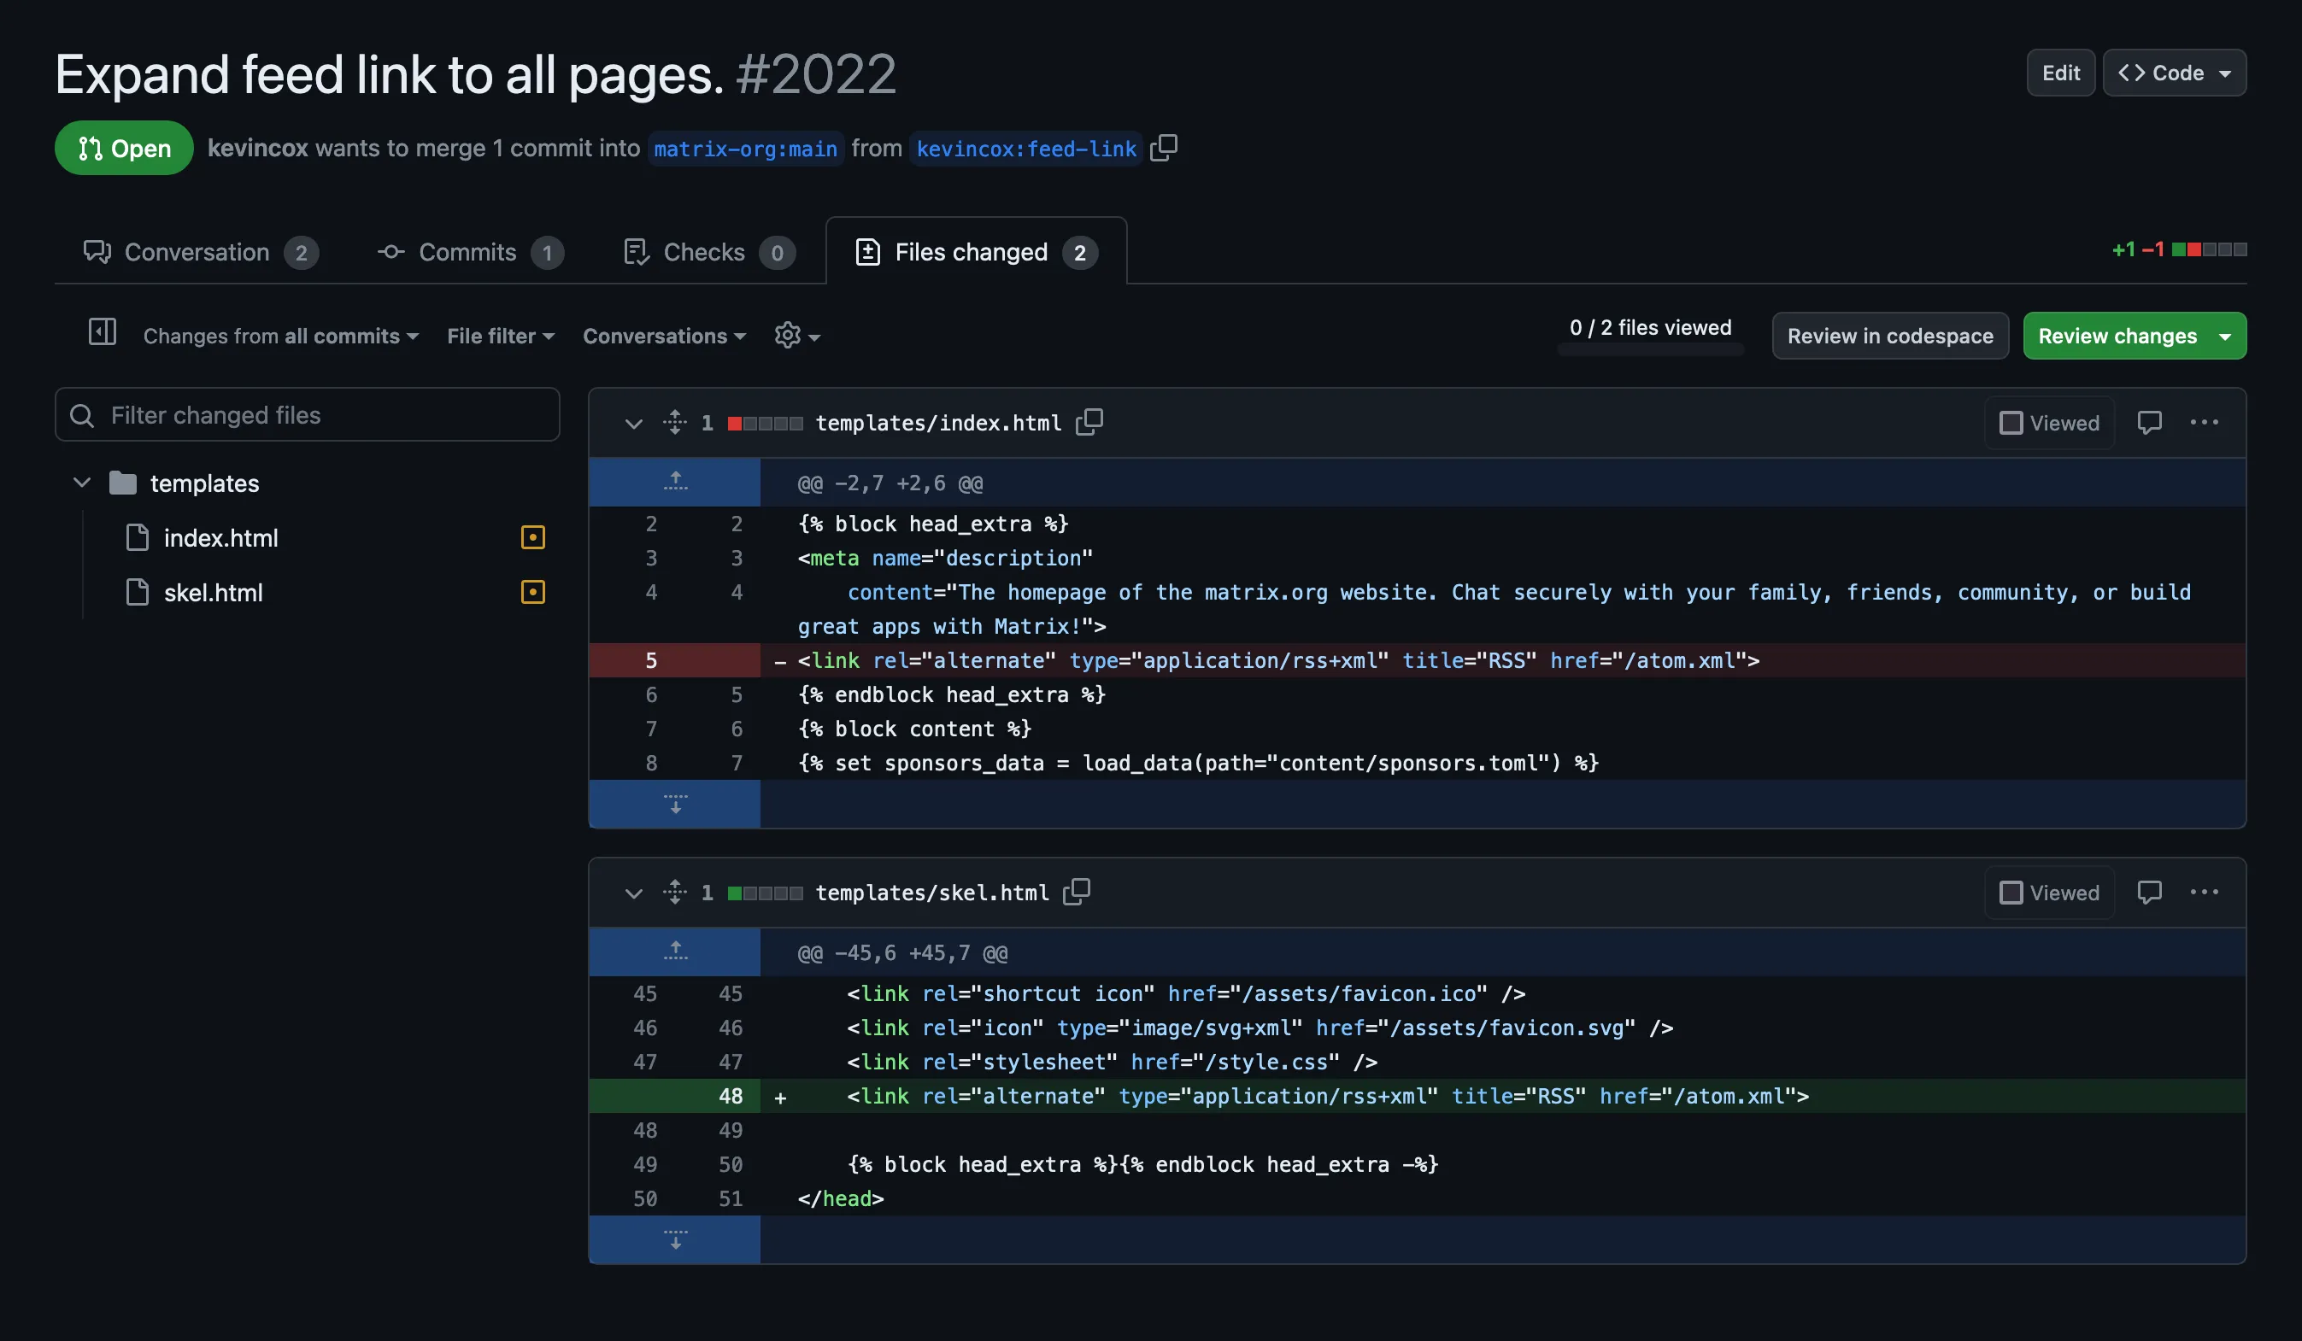Collapse the templates folder in file tree
The width and height of the screenshot is (2302, 1341).
(x=81, y=483)
